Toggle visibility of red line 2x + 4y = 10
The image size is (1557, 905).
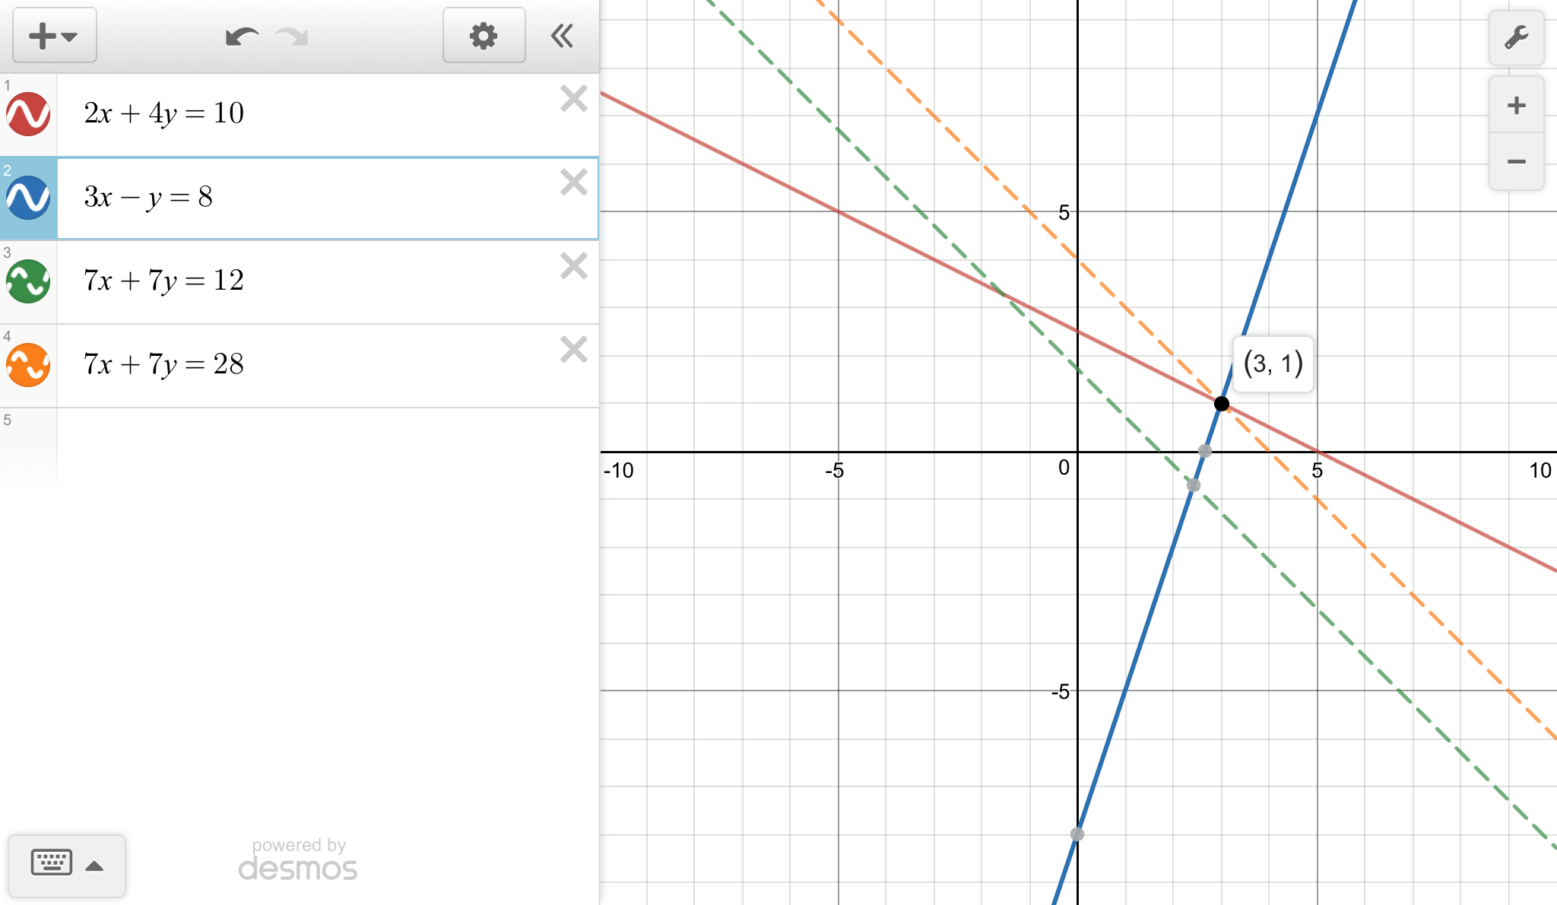(x=28, y=114)
